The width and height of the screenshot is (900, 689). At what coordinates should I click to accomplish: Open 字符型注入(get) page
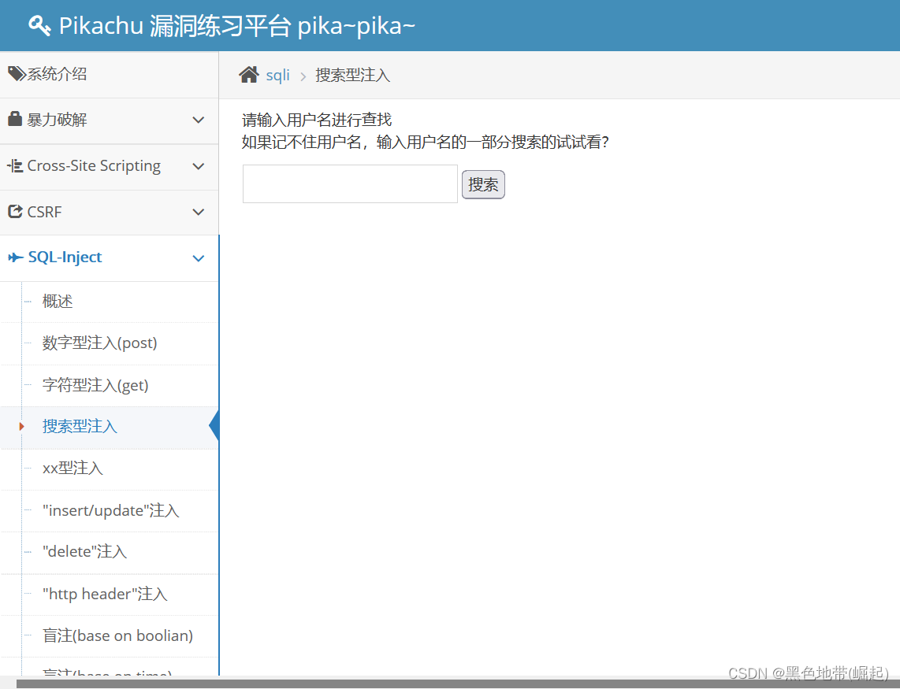pyautogui.click(x=95, y=385)
